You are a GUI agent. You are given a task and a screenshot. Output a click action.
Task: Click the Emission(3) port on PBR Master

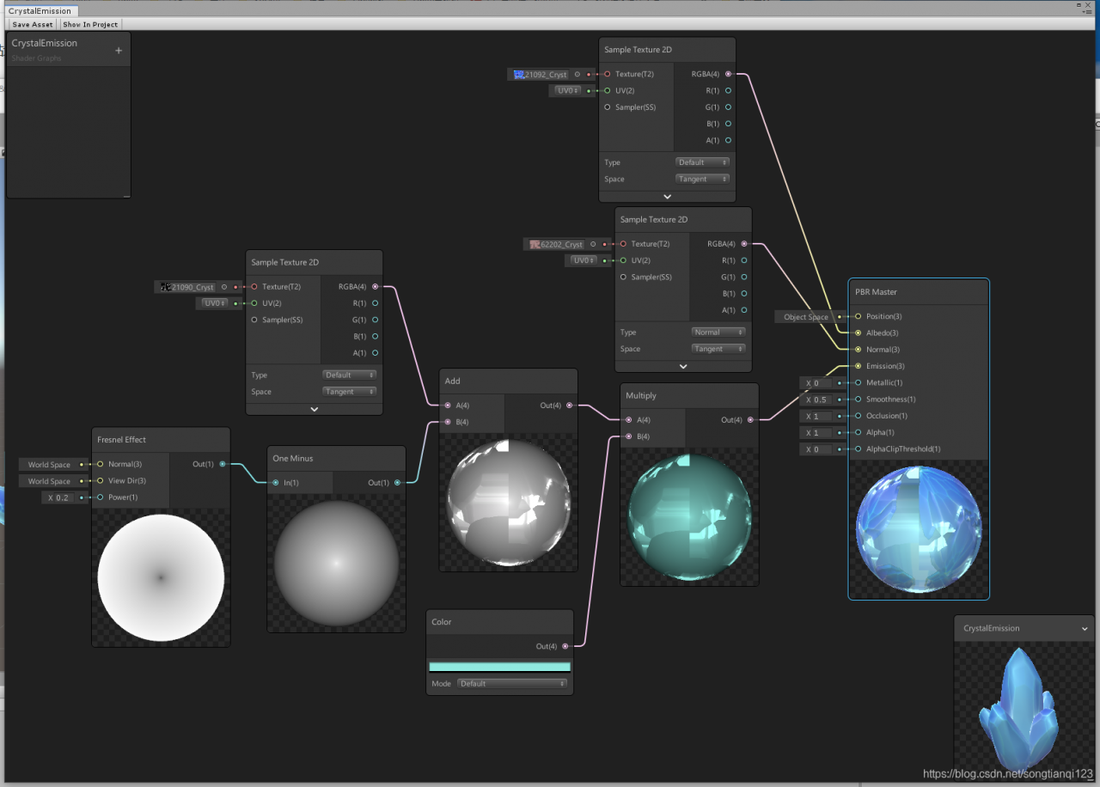click(858, 366)
